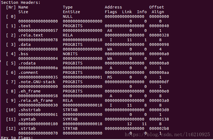
Task: Click offset value 00000328
Action: (159, 35)
